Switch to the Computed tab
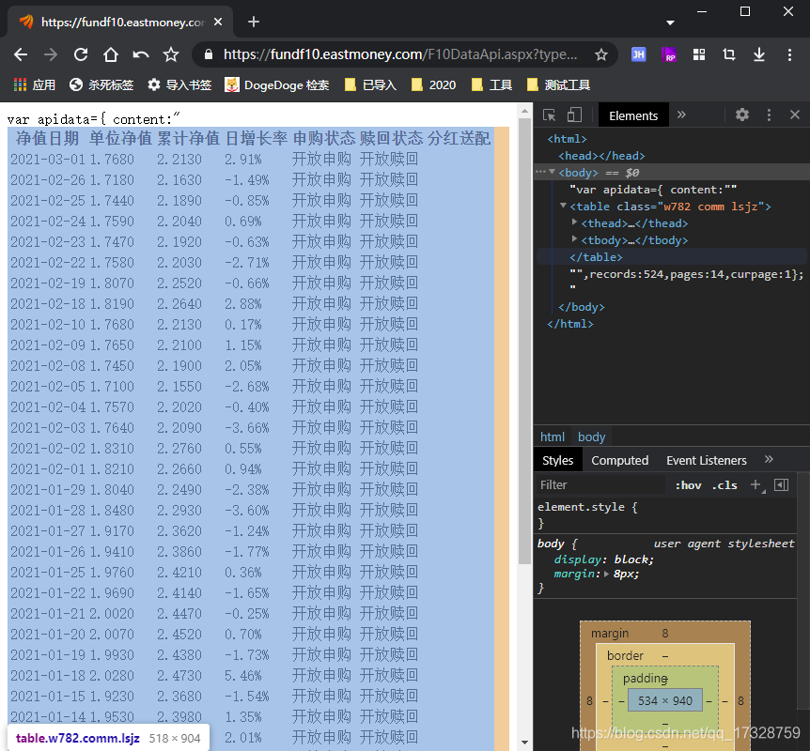810x751 pixels. pyautogui.click(x=619, y=460)
